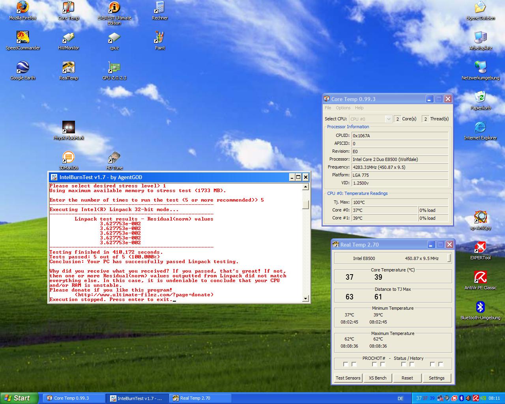
Task: Open the File menu in Core Temp
Action: pyautogui.click(x=328, y=108)
